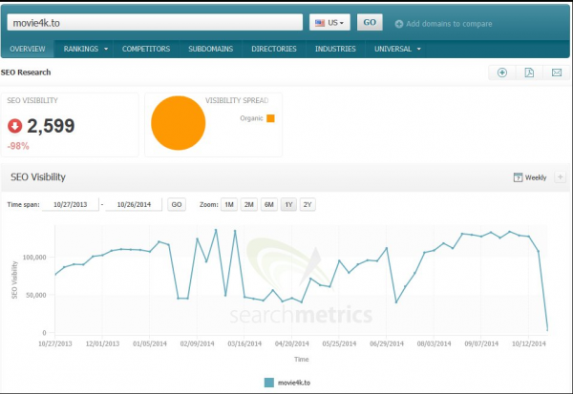Screen dimensions: 573x394
Task: Click the final data point near zero on chart
Action: click(x=547, y=330)
